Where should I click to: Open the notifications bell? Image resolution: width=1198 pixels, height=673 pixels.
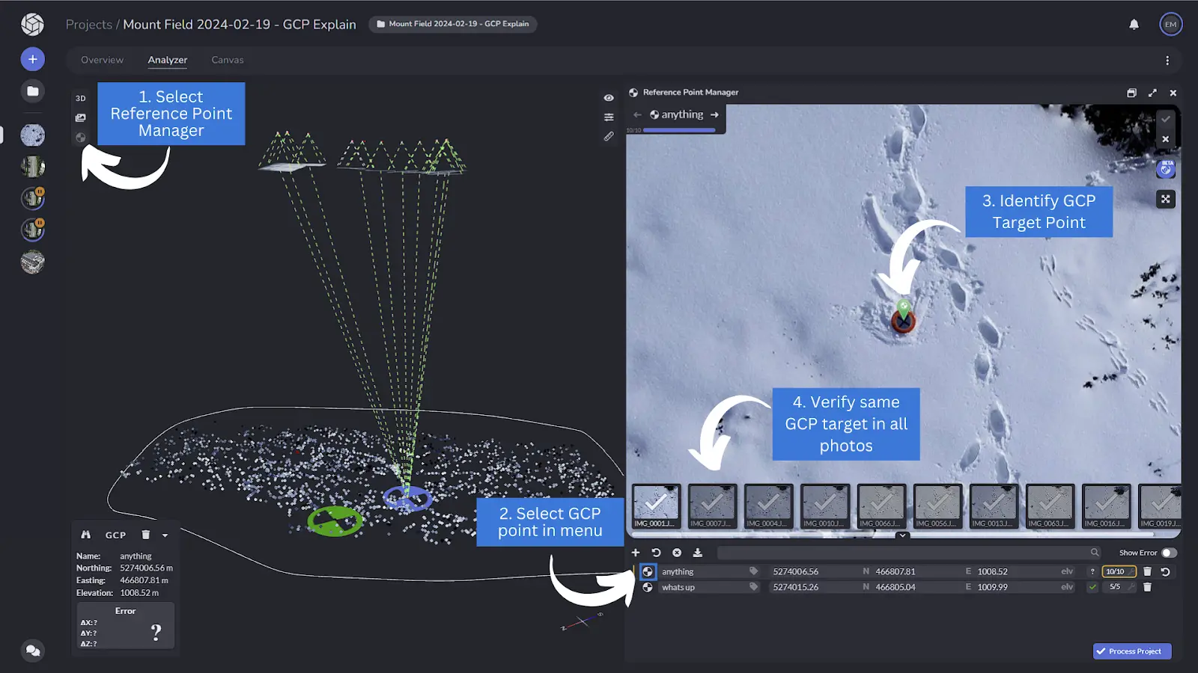point(1134,25)
